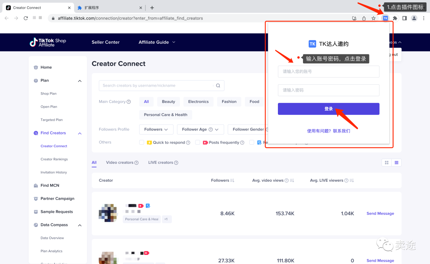The height and width of the screenshot is (264, 430).
Task: Open the browser extensions puzzle icon
Action: (395, 18)
